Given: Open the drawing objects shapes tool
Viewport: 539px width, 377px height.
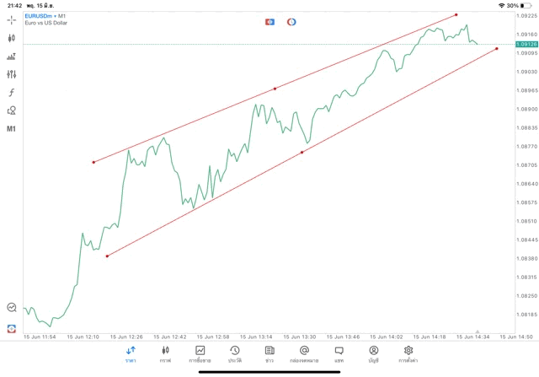Looking at the screenshot, I should [11, 110].
